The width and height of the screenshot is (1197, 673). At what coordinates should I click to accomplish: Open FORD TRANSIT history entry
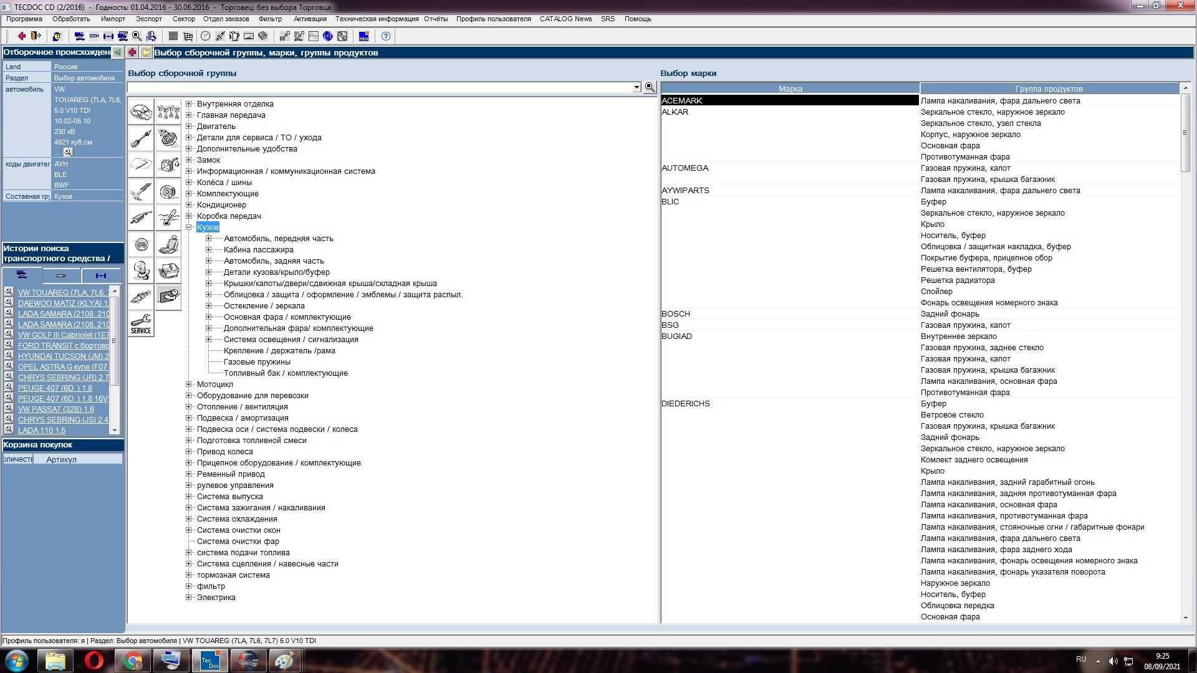[x=63, y=345]
